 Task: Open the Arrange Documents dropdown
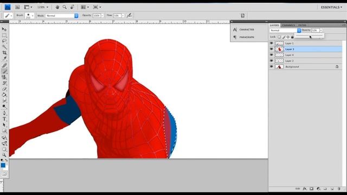click(x=85, y=7)
